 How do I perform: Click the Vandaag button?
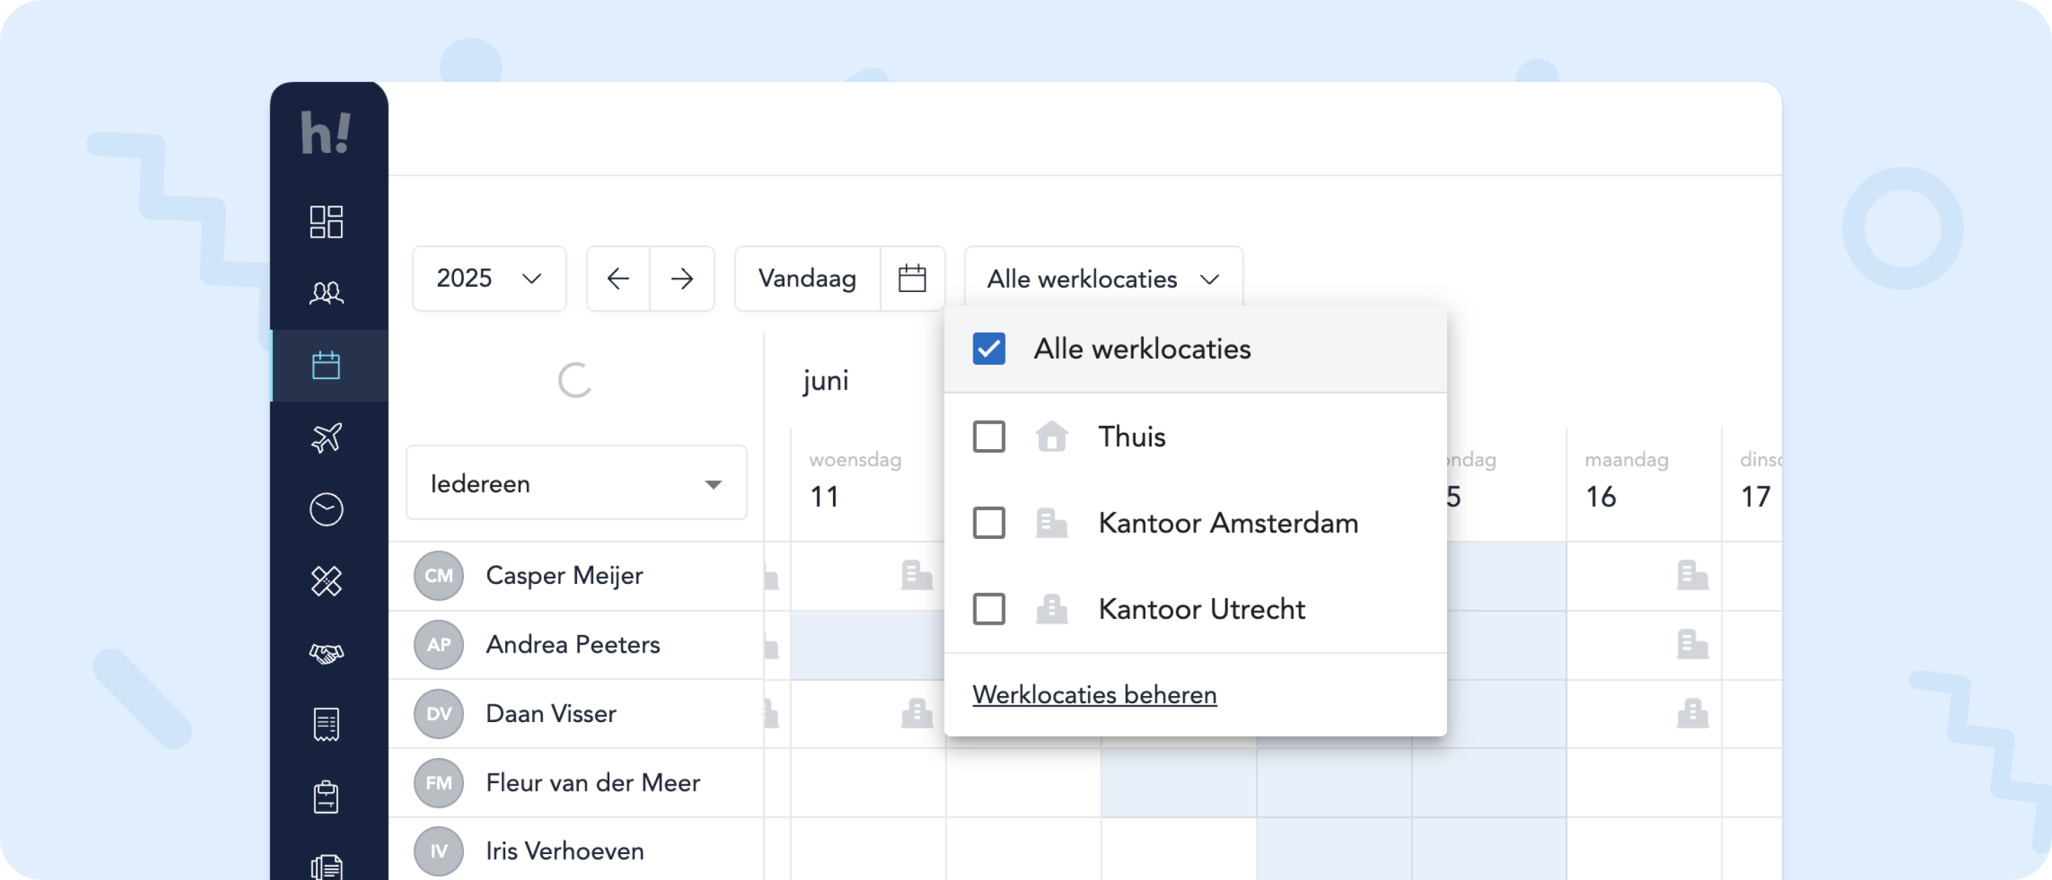(807, 279)
